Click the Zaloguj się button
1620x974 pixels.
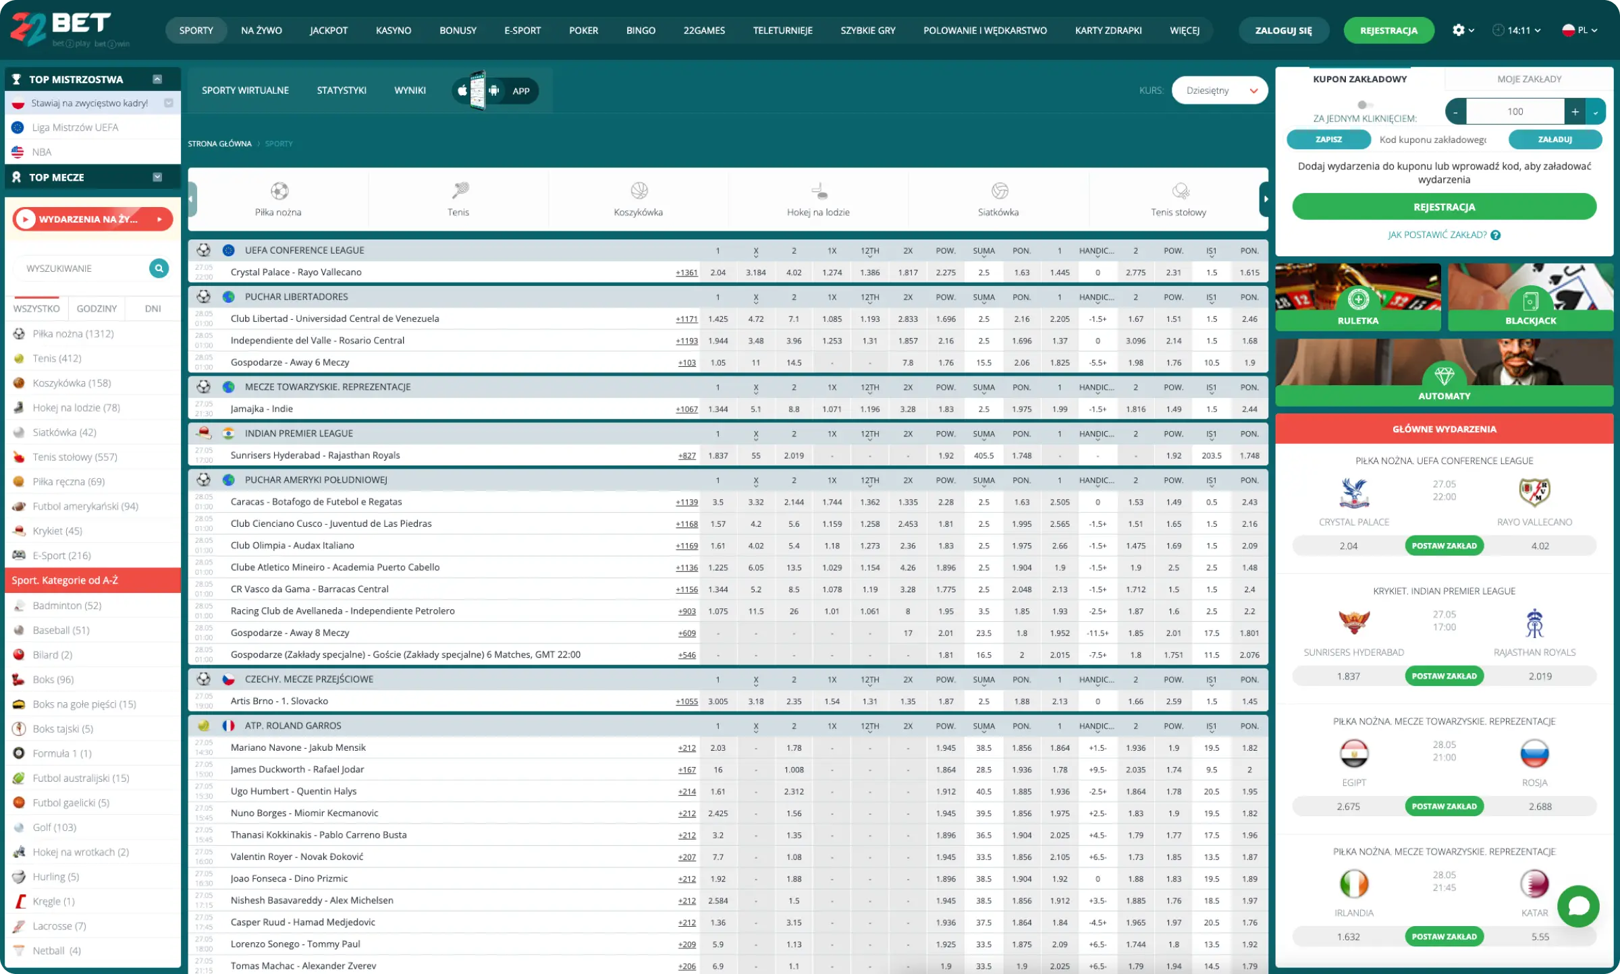pos(1283,30)
